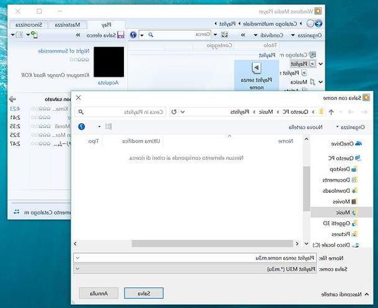378x308 pixels.
Task: Click Questo PC in the address bar
Action: point(296,112)
